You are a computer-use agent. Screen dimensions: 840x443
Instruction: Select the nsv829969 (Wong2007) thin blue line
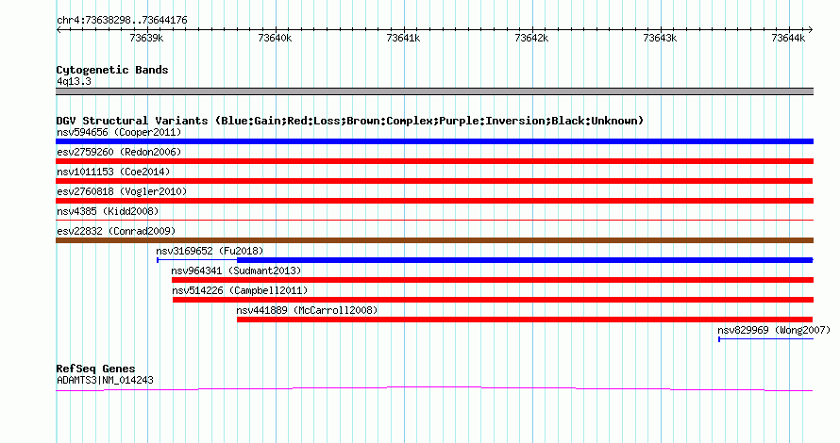click(766, 338)
